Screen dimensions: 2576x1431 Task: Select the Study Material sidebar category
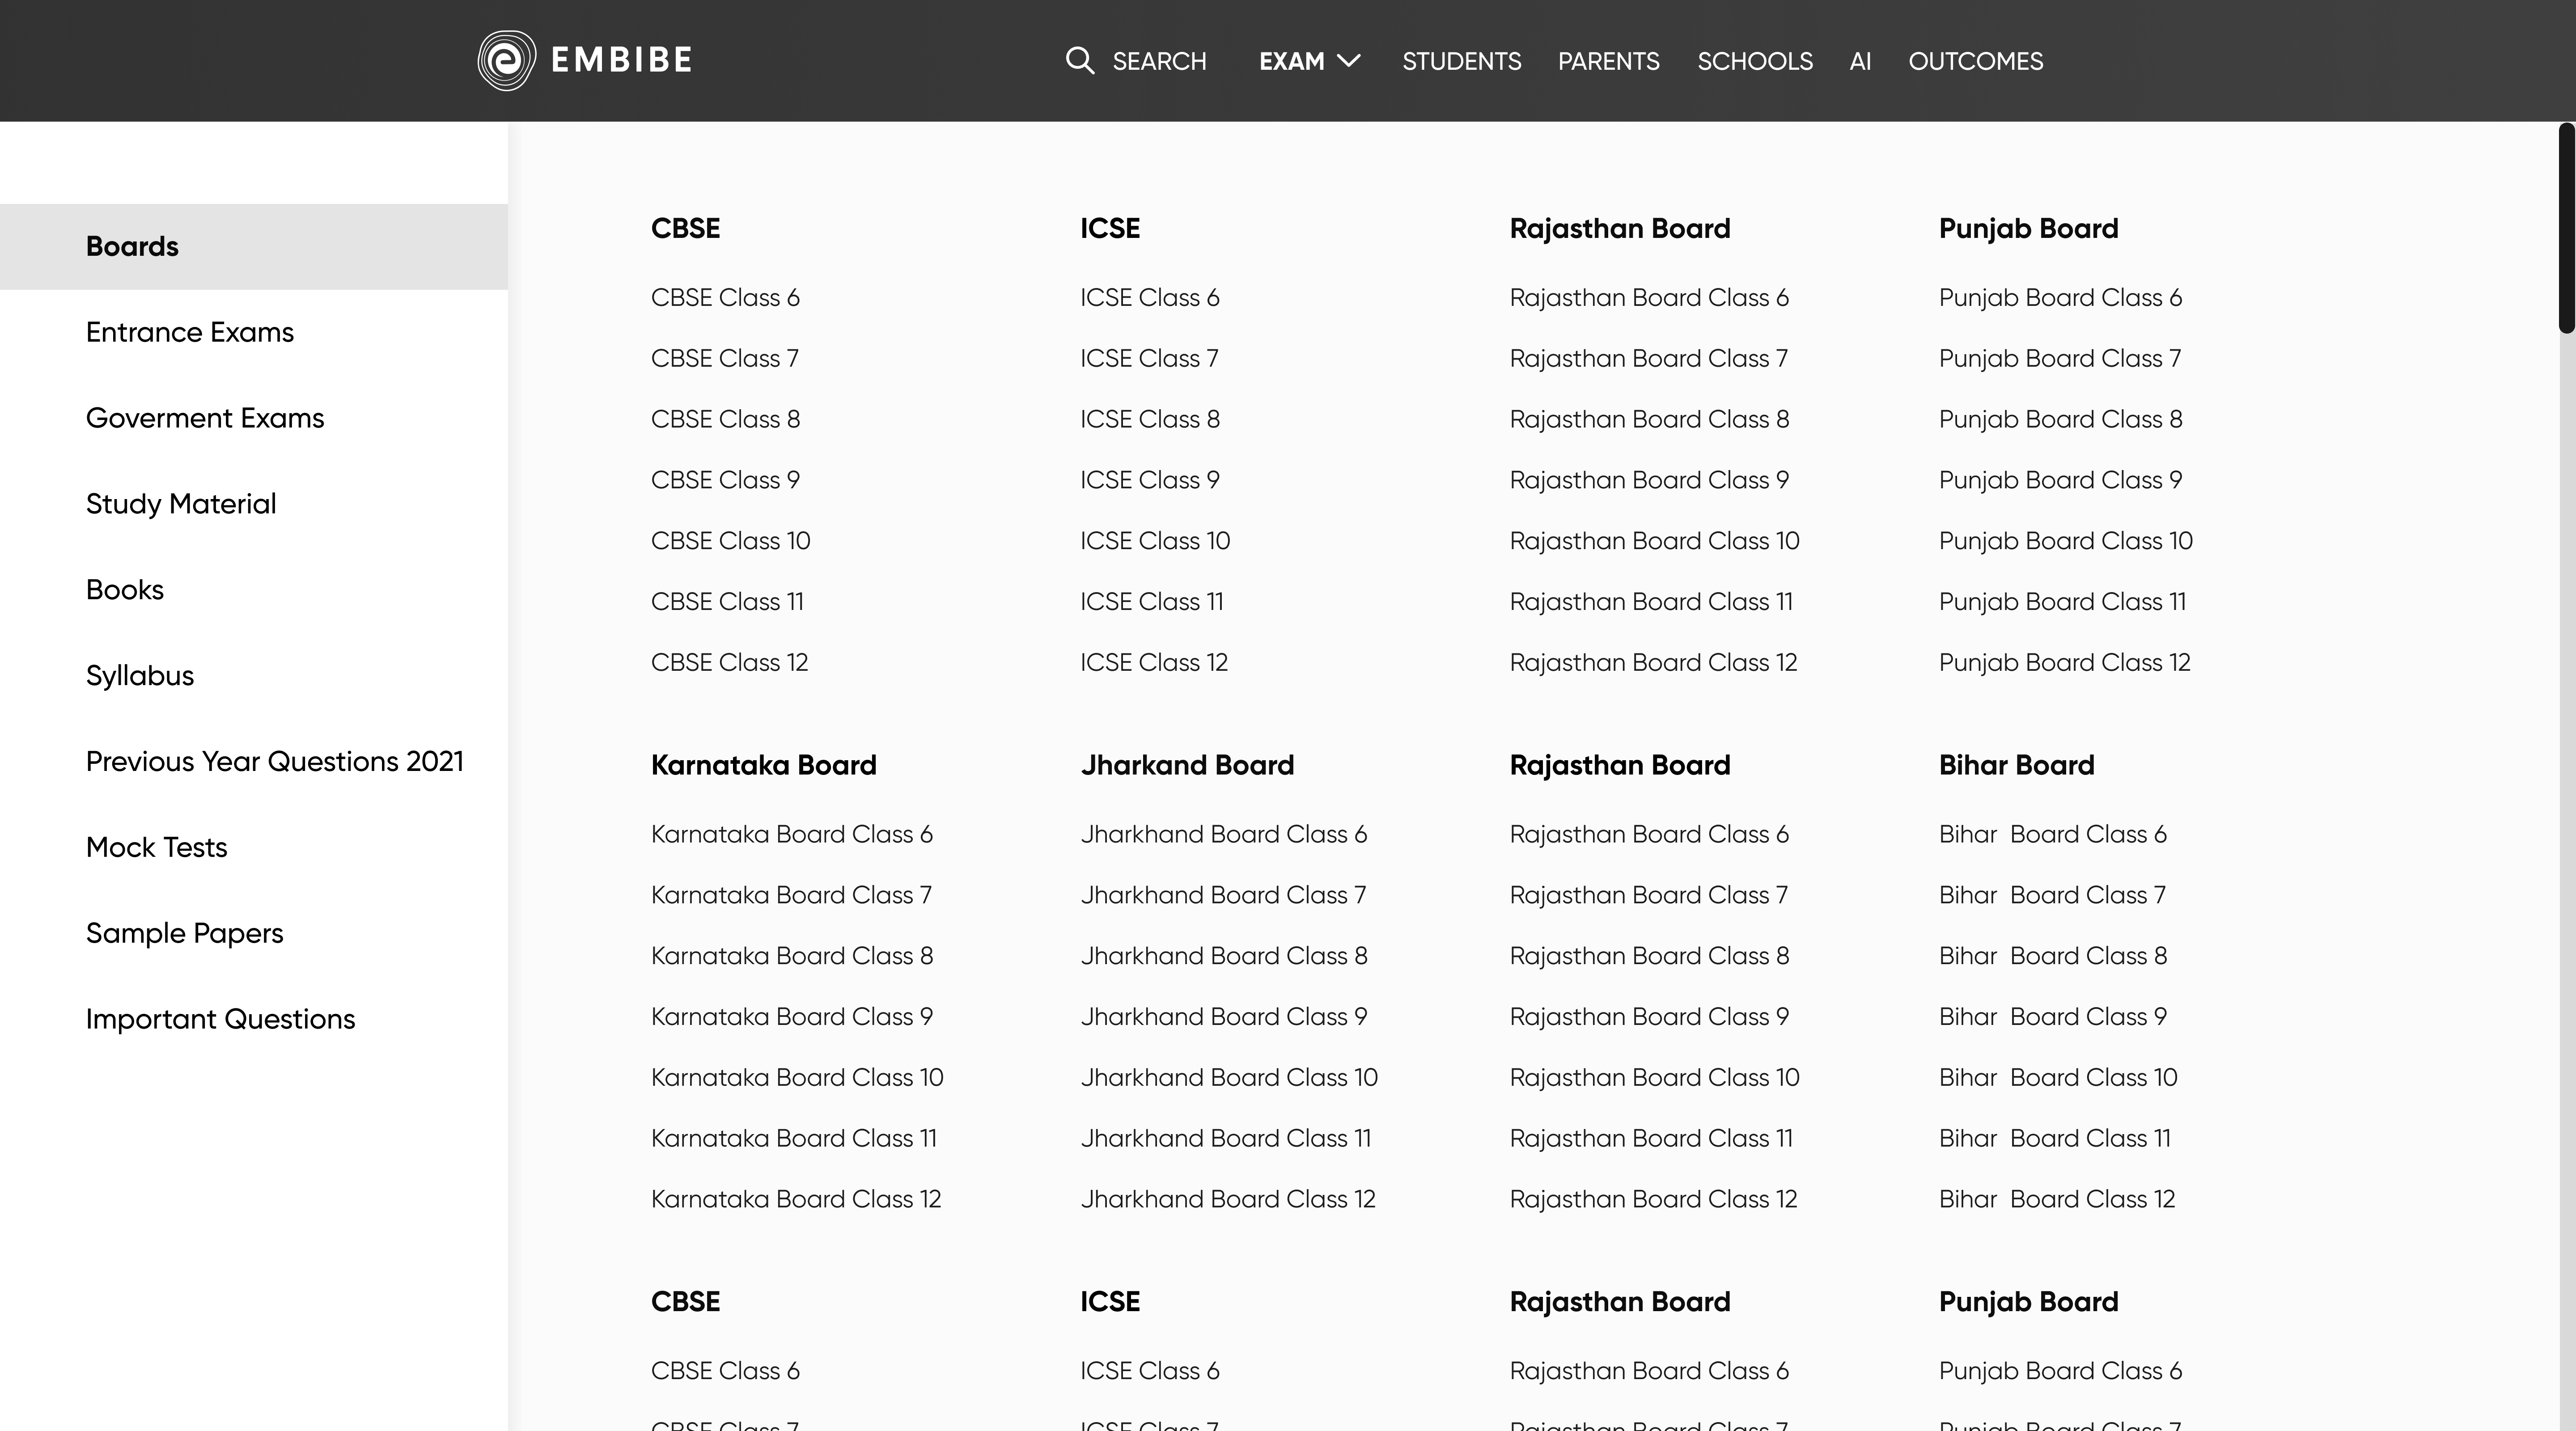pos(254,504)
